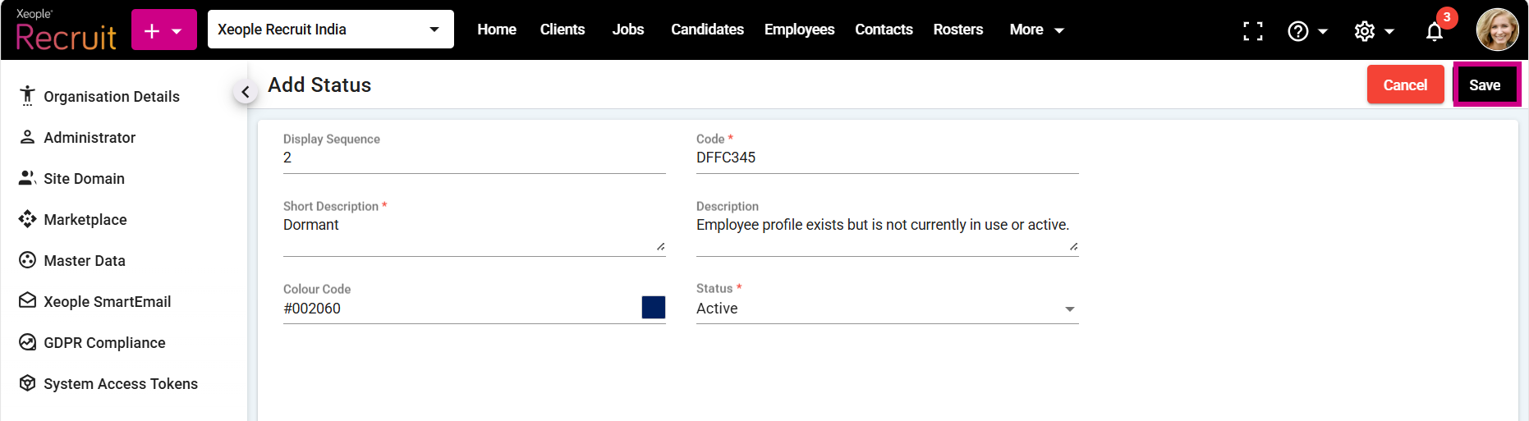Image resolution: width=1529 pixels, height=421 pixels.
Task: Go to the Candidates menu
Action: (707, 30)
